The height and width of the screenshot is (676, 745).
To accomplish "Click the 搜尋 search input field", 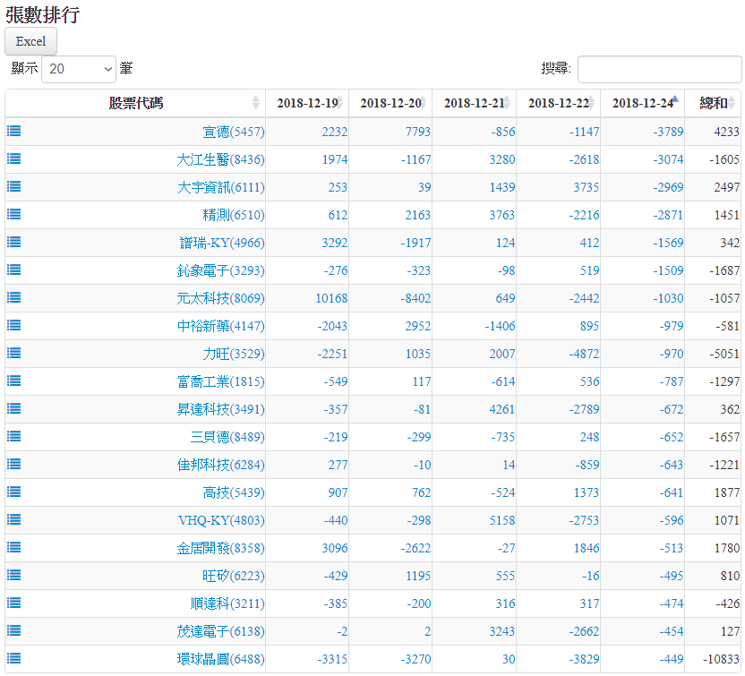I will [659, 69].
